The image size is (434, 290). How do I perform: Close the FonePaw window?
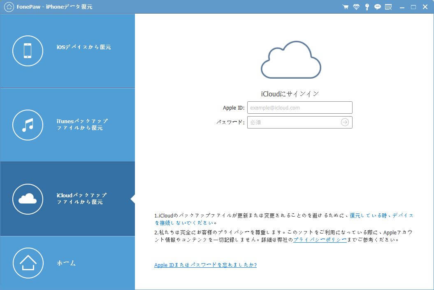[425, 7]
